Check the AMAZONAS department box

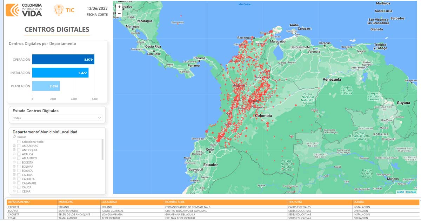click(19, 146)
